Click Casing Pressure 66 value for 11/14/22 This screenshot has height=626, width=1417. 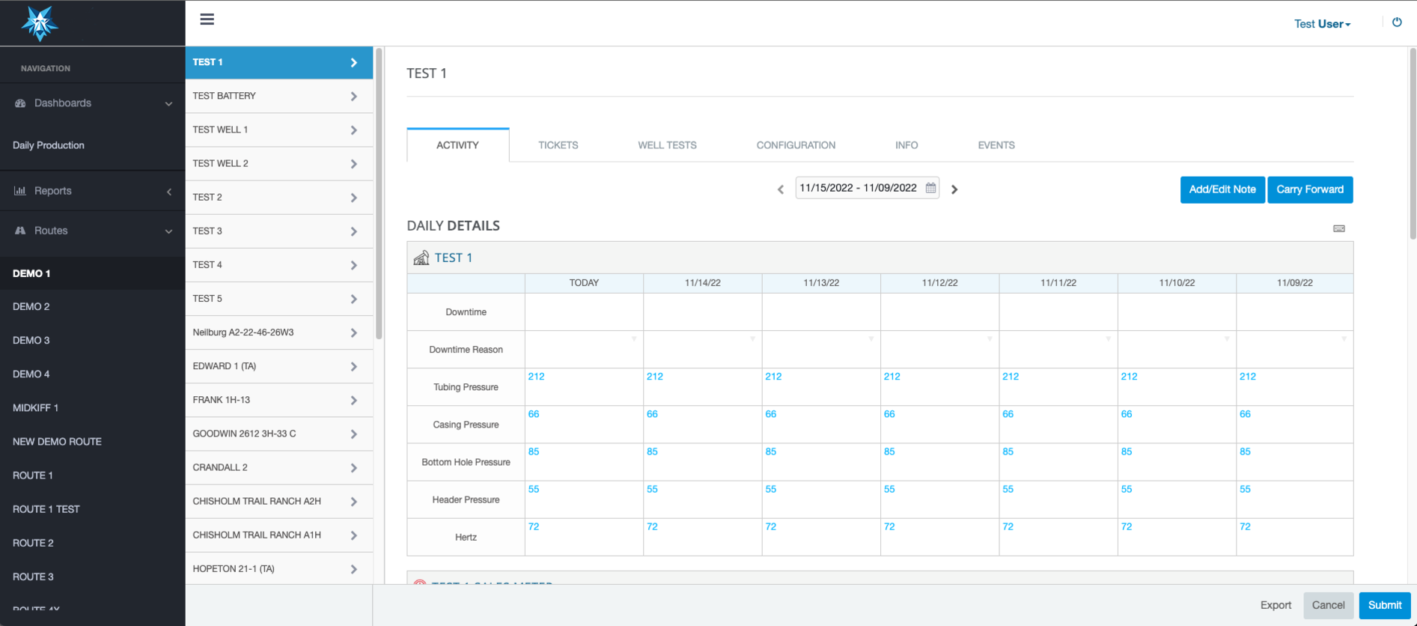652,414
